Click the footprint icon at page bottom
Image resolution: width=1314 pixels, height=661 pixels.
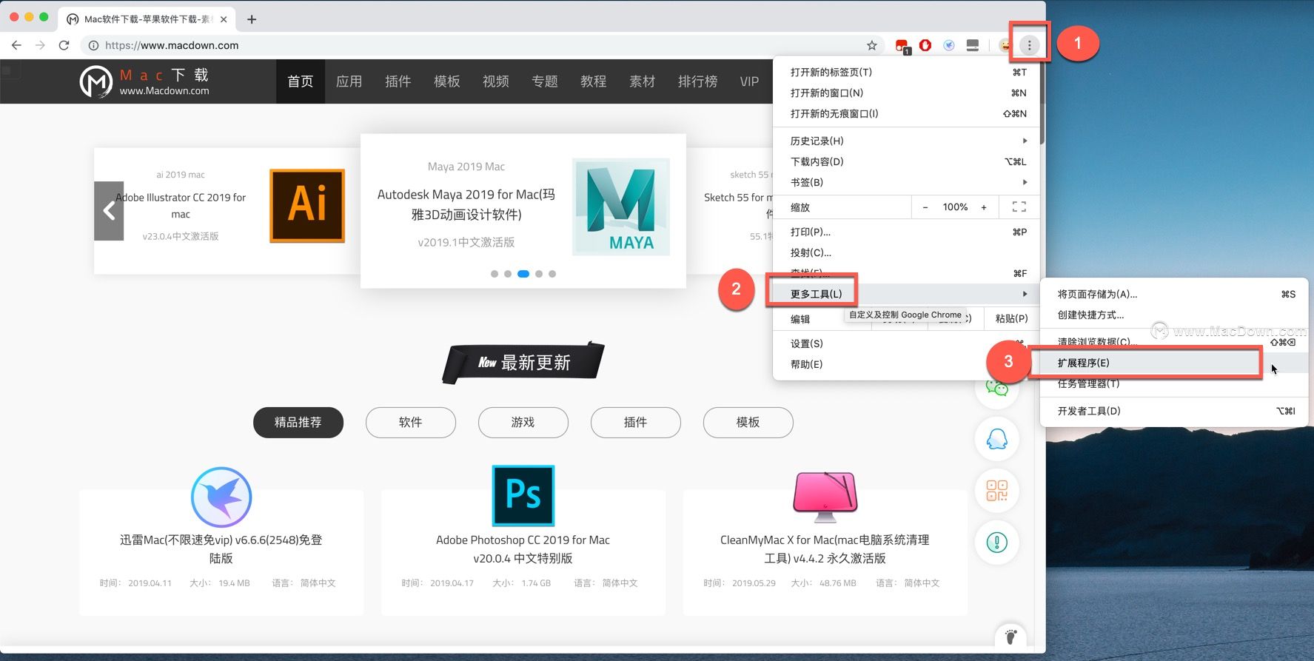coord(1010,637)
